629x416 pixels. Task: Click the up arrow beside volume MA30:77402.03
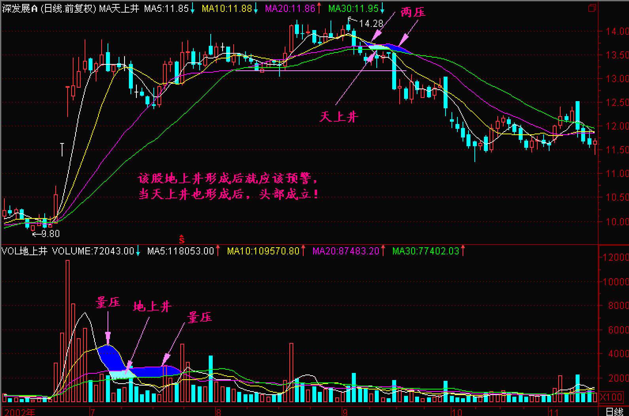[x=463, y=251]
